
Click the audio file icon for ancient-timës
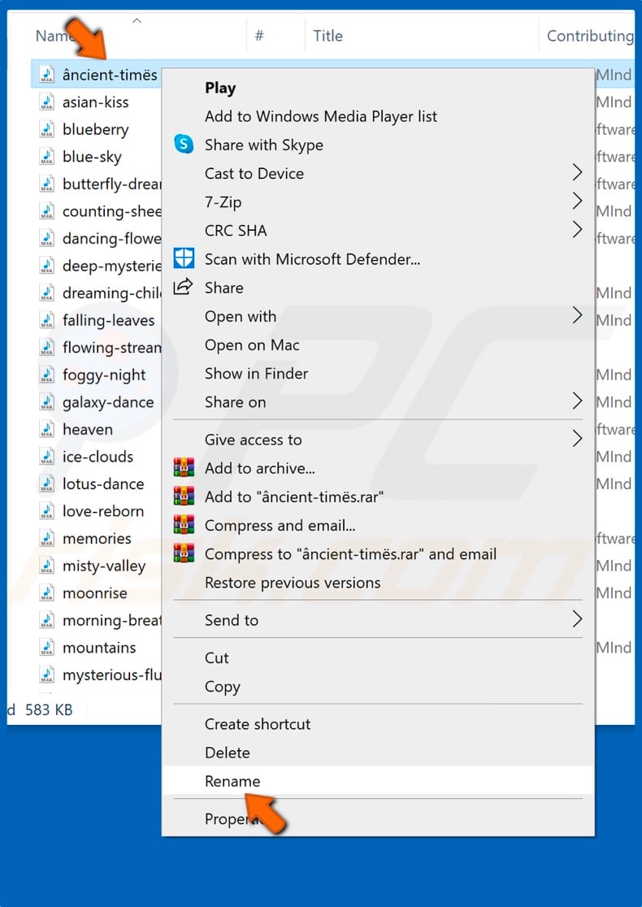(x=47, y=75)
